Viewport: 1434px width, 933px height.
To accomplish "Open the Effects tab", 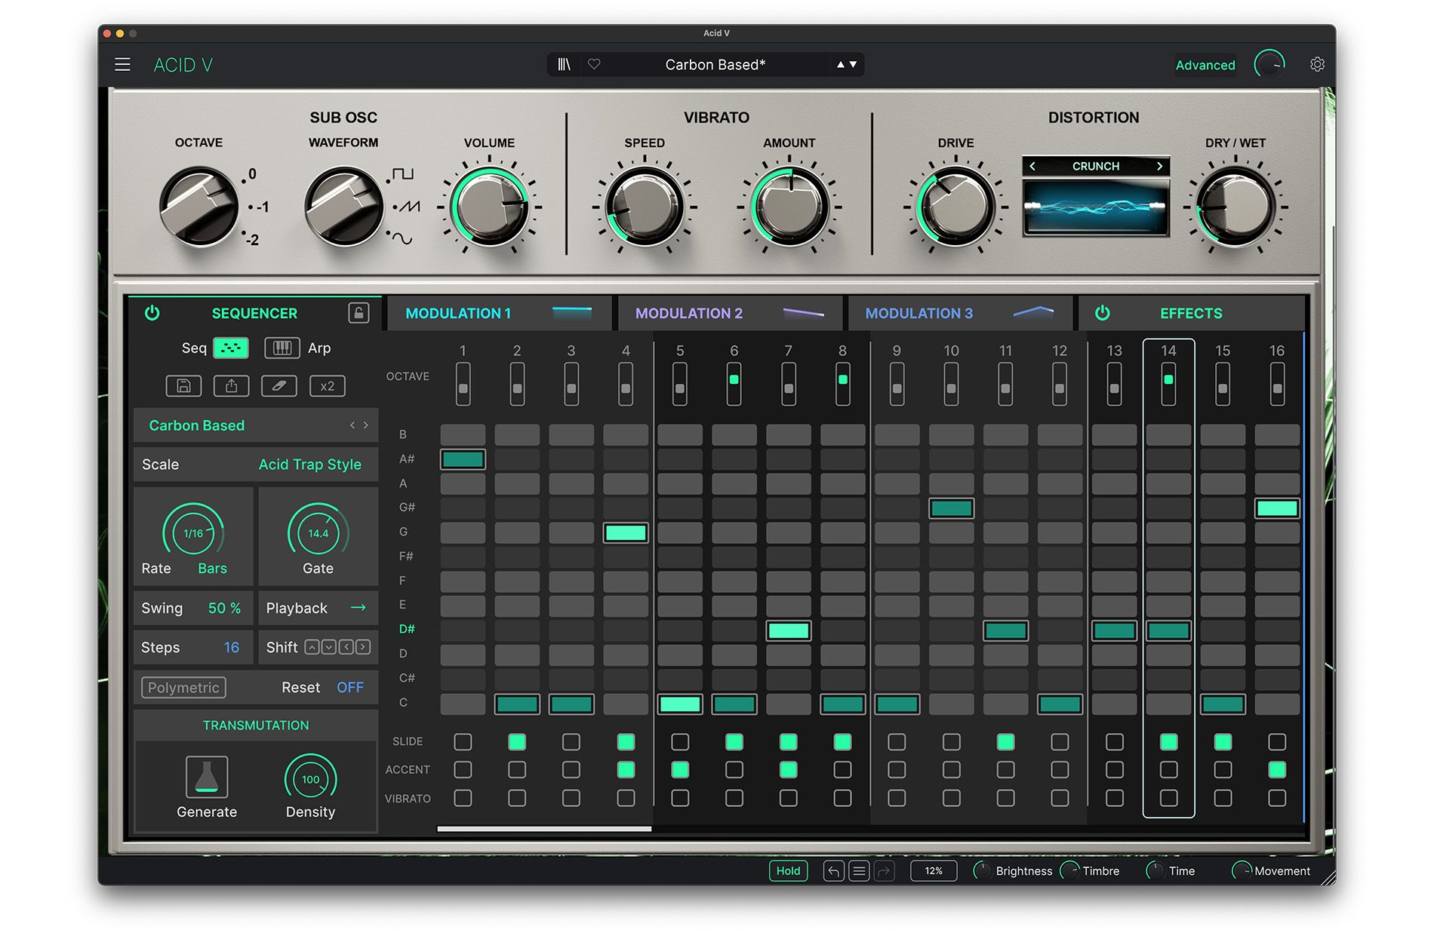I will click(x=1191, y=313).
